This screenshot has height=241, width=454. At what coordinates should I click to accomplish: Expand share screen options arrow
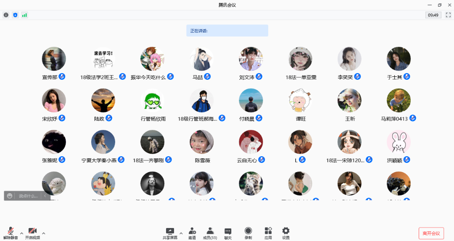coord(181,233)
